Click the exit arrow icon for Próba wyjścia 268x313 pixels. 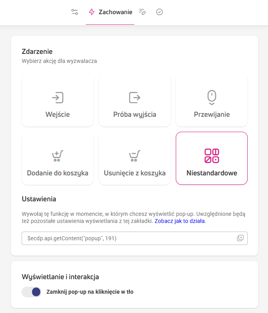tap(135, 98)
